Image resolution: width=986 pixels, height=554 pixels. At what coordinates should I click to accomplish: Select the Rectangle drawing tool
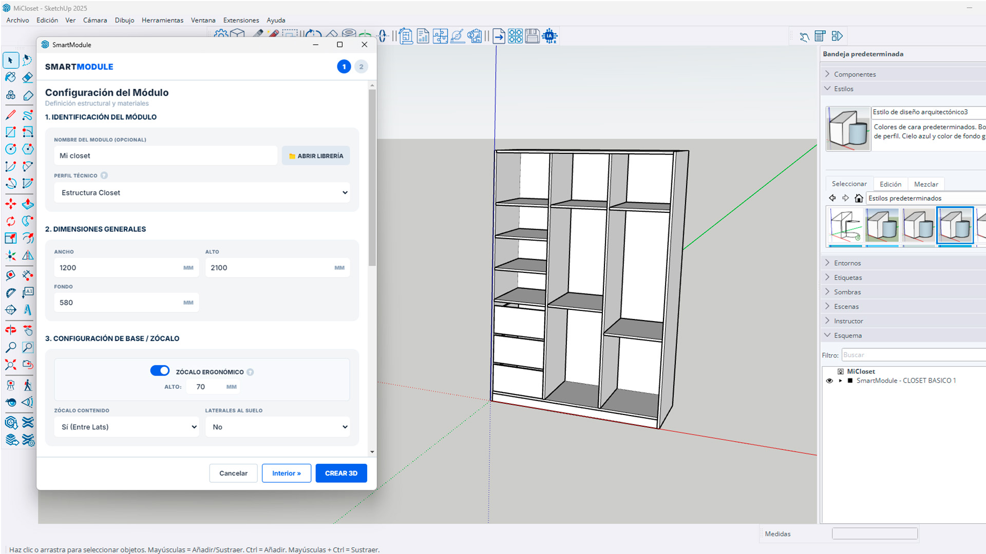click(x=11, y=132)
